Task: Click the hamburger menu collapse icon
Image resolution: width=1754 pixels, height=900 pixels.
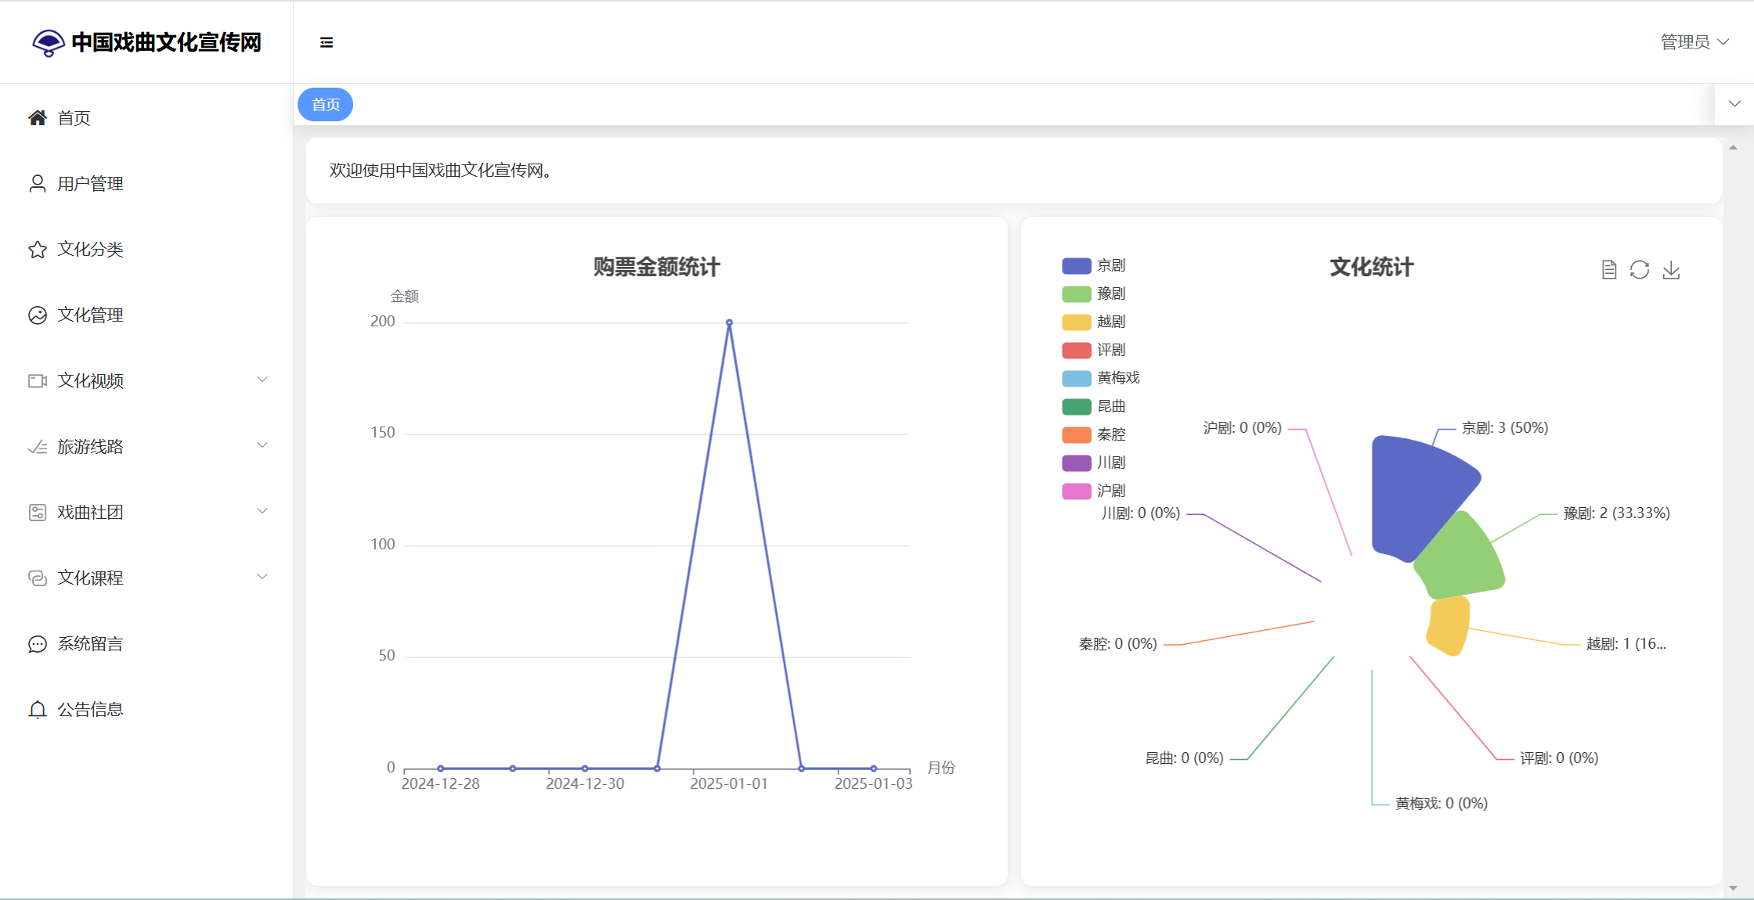Action: tap(327, 42)
